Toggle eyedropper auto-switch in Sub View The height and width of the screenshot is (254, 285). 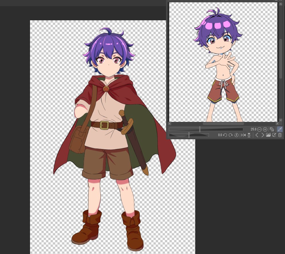click(x=280, y=129)
